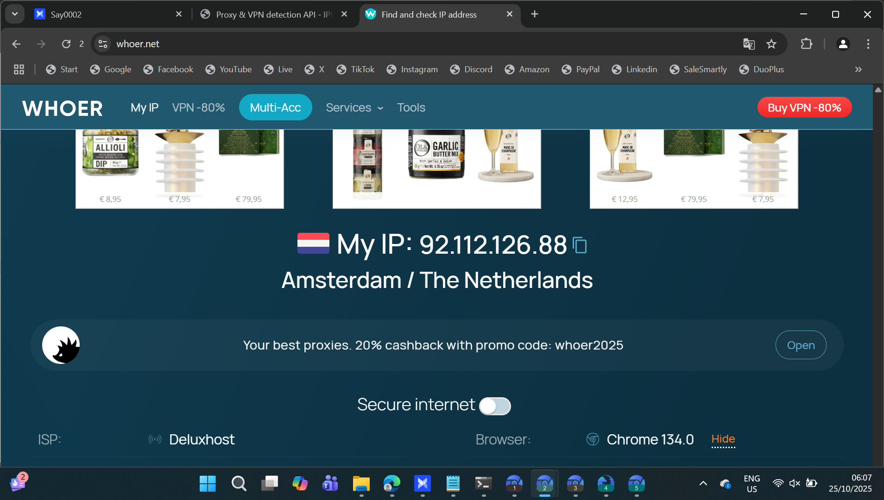Open the tab search dropdown arrow

click(15, 14)
